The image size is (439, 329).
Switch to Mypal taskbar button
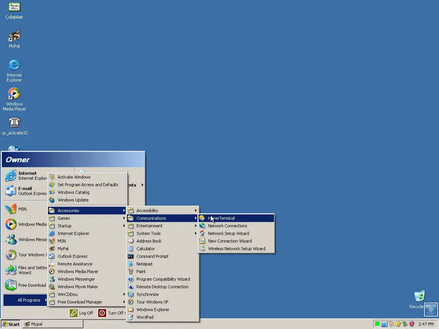(53, 324)
